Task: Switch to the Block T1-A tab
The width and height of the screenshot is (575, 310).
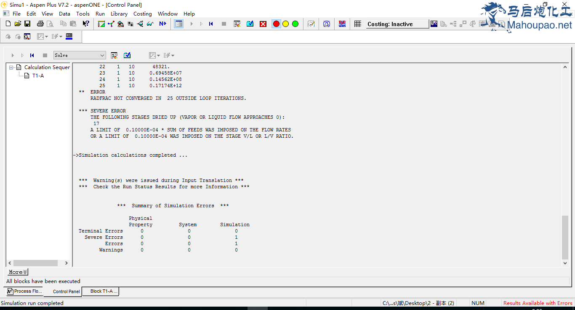Action: (101, 291)
